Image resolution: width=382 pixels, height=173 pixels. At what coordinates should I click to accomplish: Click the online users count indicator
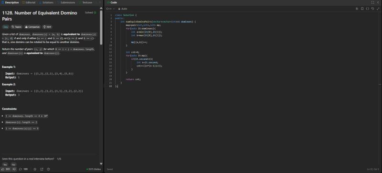[x=94, y=169]
